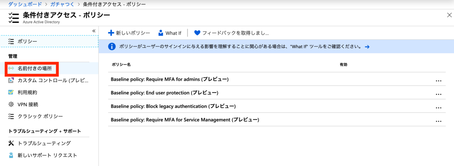Image resolution: width=454 pixels, height=166 pixels.
Task: Click フィードバックを取得しまし... button
Action: pos(231,33)
